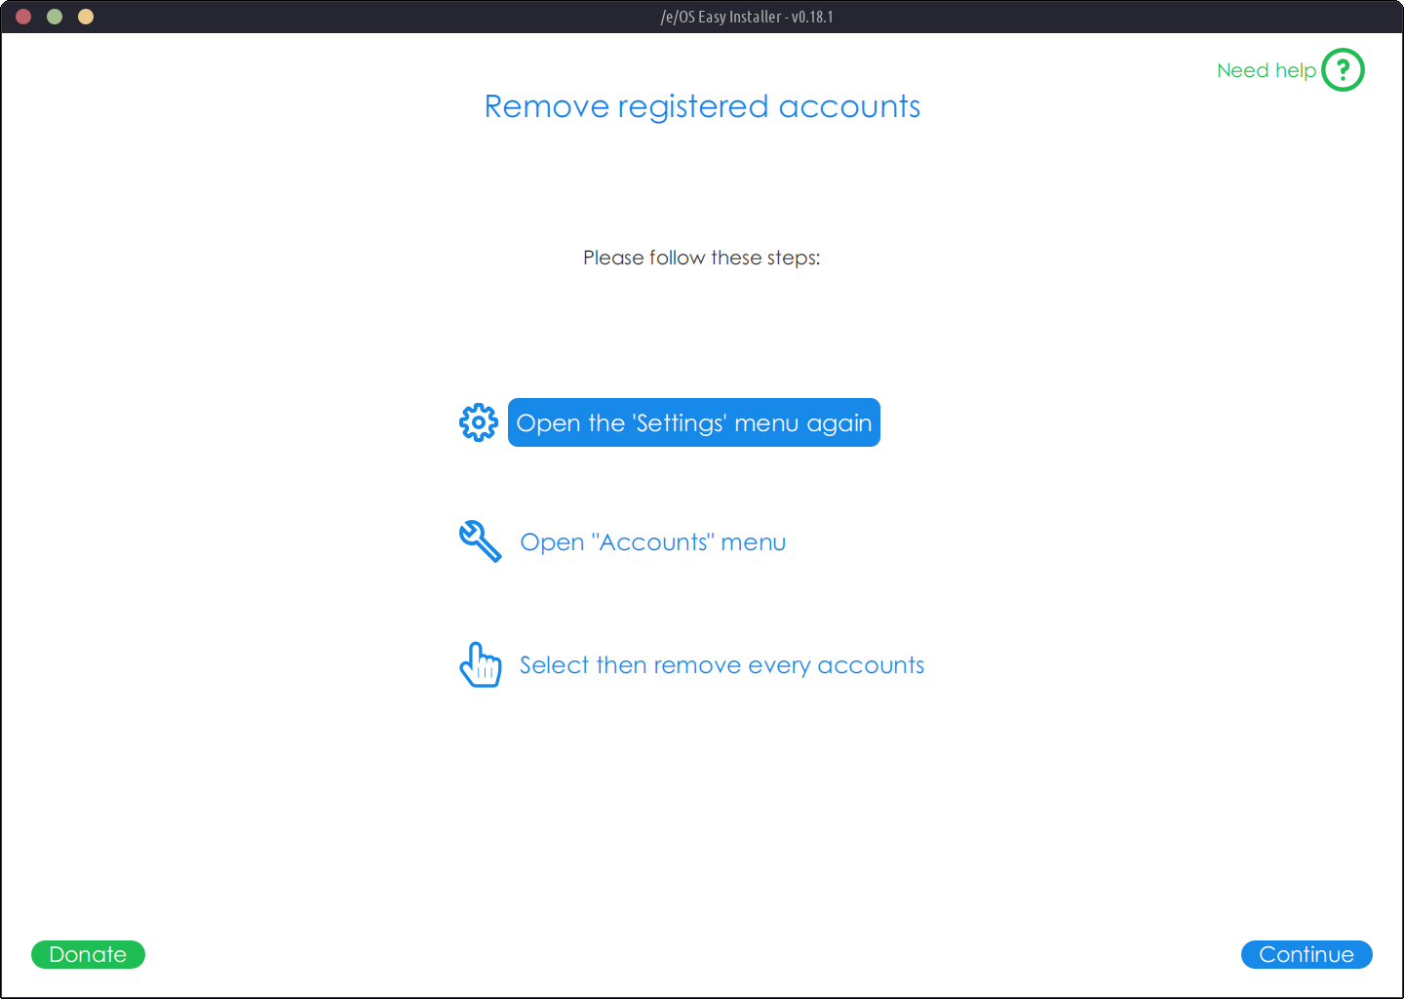The width and height of the screenshot is (1404, 999).
Task: Click the wrench icon beside Accounts step
Action: [x=480, y=541]
